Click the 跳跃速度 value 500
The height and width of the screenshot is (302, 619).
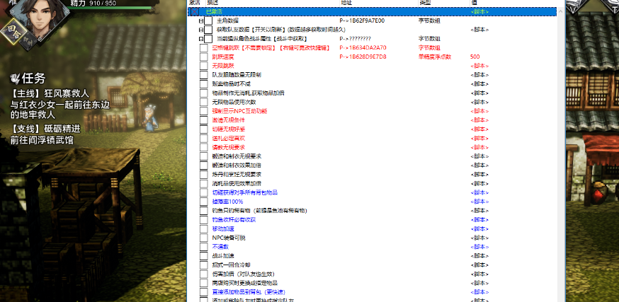(475, 57)
